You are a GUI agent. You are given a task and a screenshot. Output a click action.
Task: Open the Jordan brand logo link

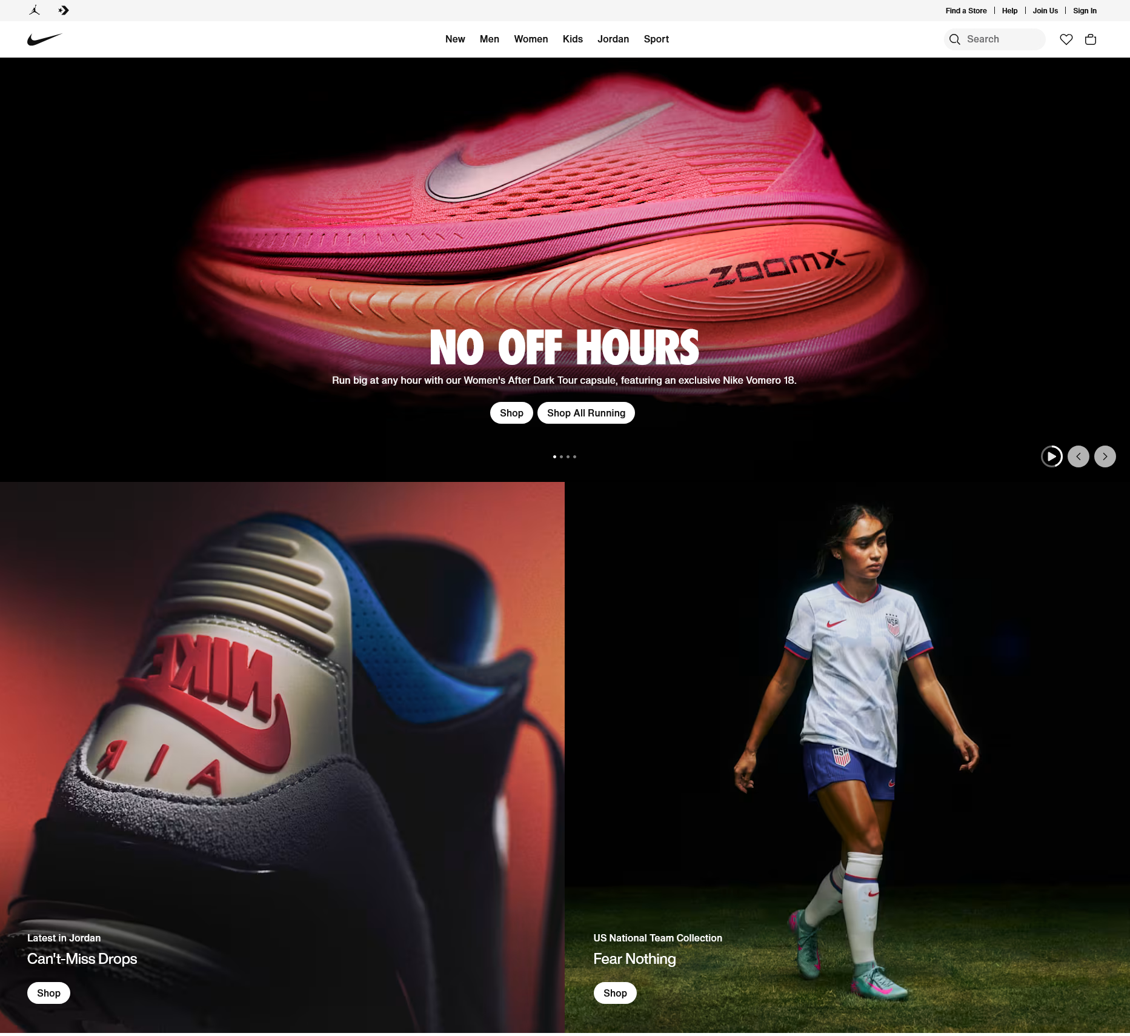click(x=35, y=10)
